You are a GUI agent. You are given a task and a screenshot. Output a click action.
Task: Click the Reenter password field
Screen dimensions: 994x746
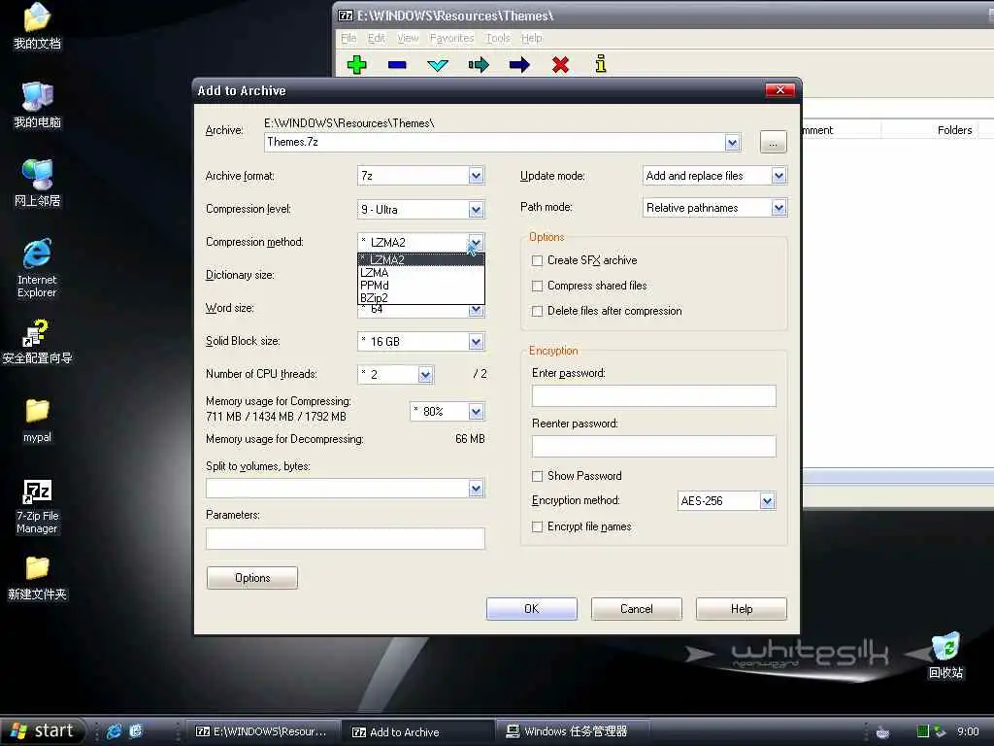[653, 446]
